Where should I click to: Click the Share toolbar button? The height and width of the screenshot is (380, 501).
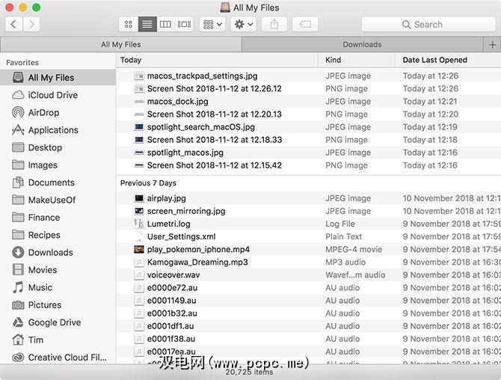(274, 25)
